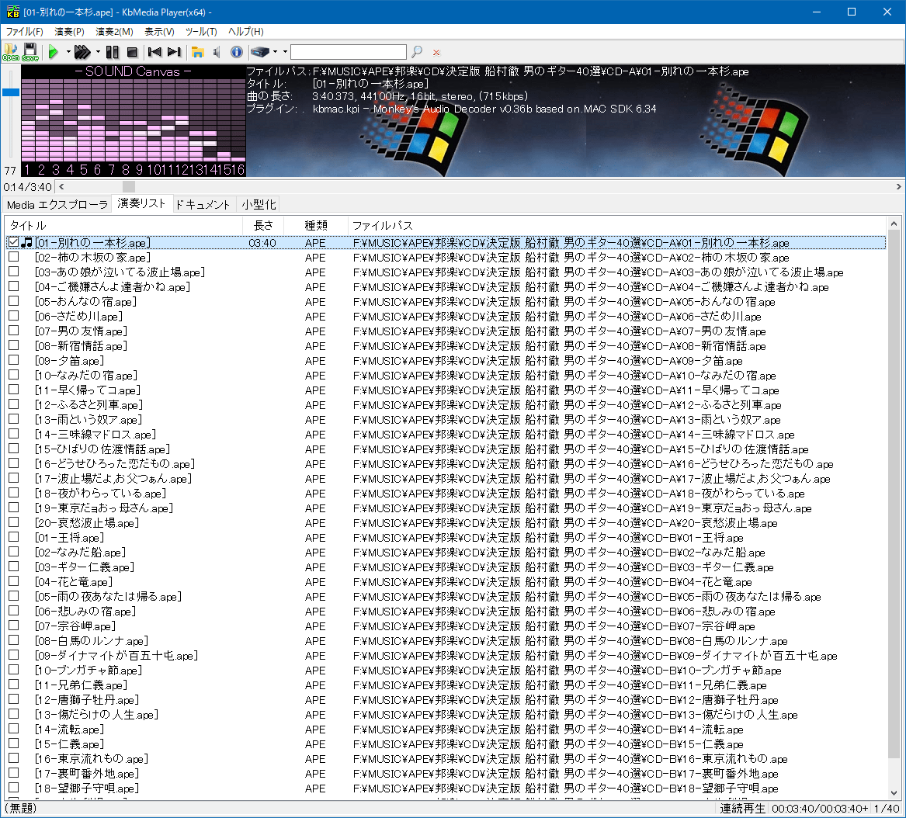Expand the output device icon dropdown
Viewport: 906px width, 818px height.
point(275,52)
